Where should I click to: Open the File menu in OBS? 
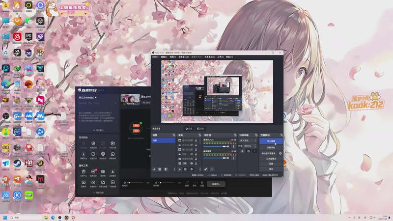(155, 57)
